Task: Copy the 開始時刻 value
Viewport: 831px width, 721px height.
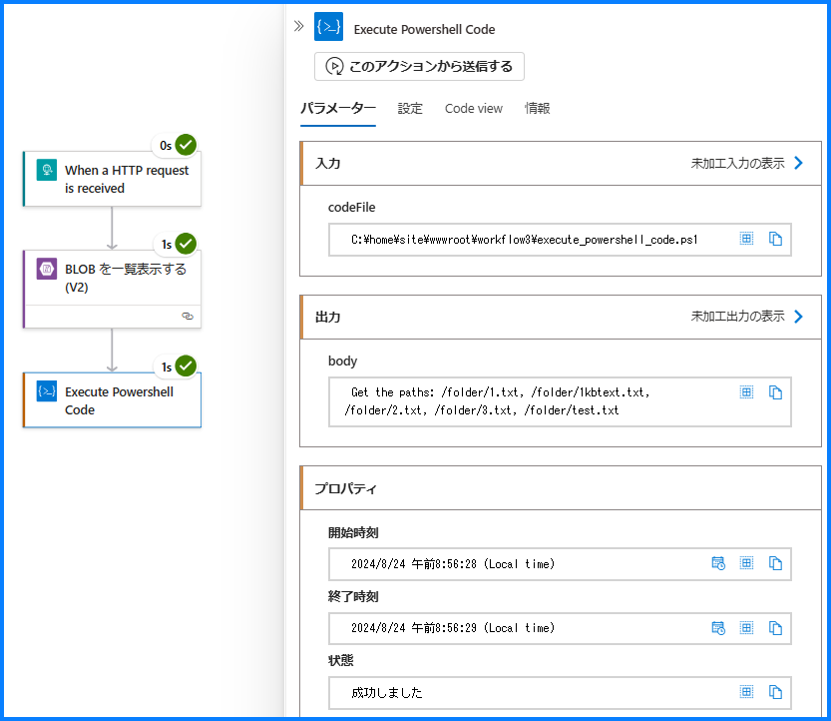Action: pyautogui.click(x=775, y=563)
